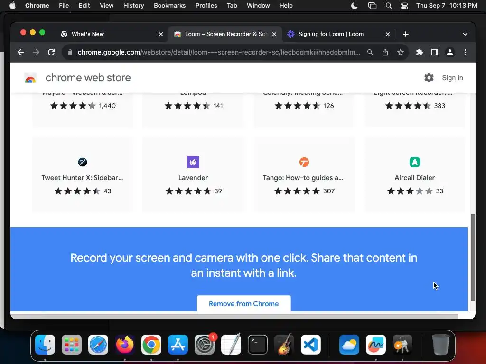Bookmark this page with the star
This screenshot has width=486, height=364.
click(401, 52)
